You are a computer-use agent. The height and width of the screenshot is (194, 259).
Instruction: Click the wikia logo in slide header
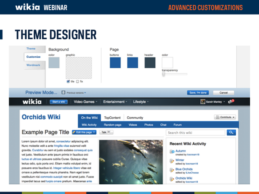click(28, 7)
